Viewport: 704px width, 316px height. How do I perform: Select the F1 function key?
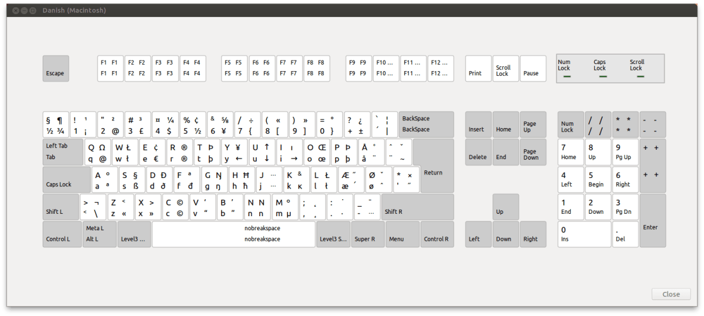coord(110,68)
